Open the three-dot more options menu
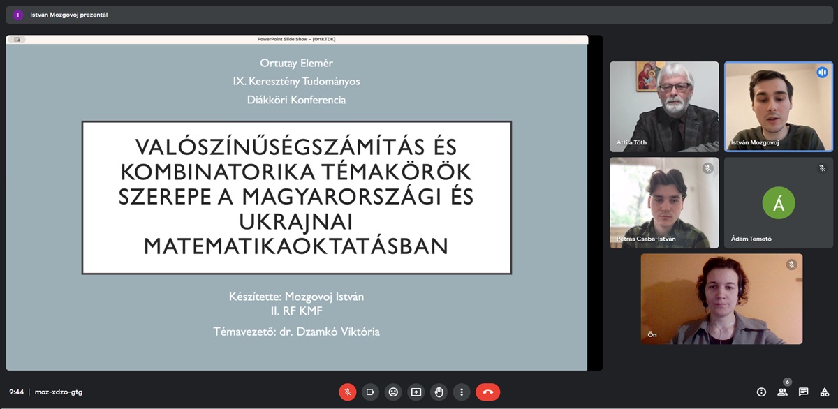The width and height of the screenshot is (838, 409). pos(461,392)
